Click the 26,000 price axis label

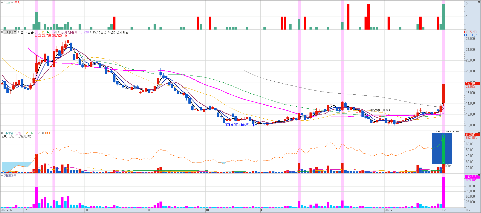click(x=470, y=39)
